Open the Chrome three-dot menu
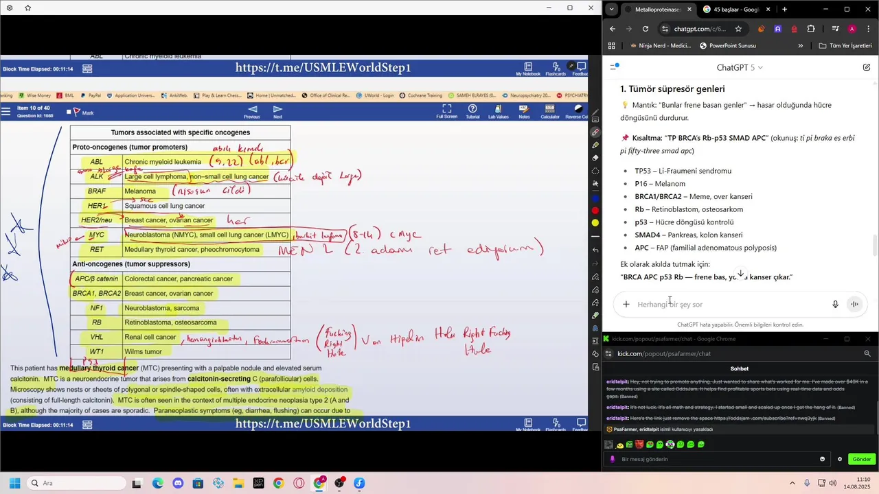Screen dimensions: 879x494 coord(868,29)
